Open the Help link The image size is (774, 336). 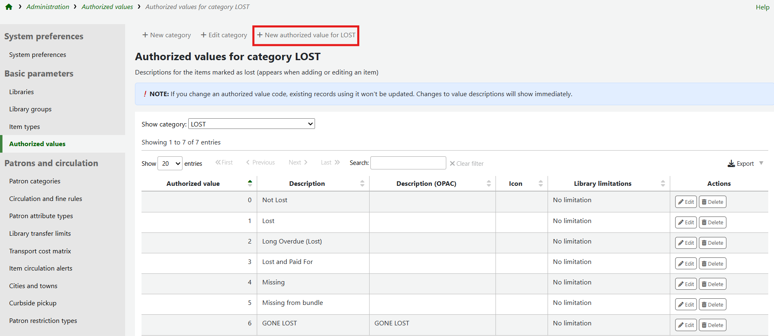coord(762,7)
